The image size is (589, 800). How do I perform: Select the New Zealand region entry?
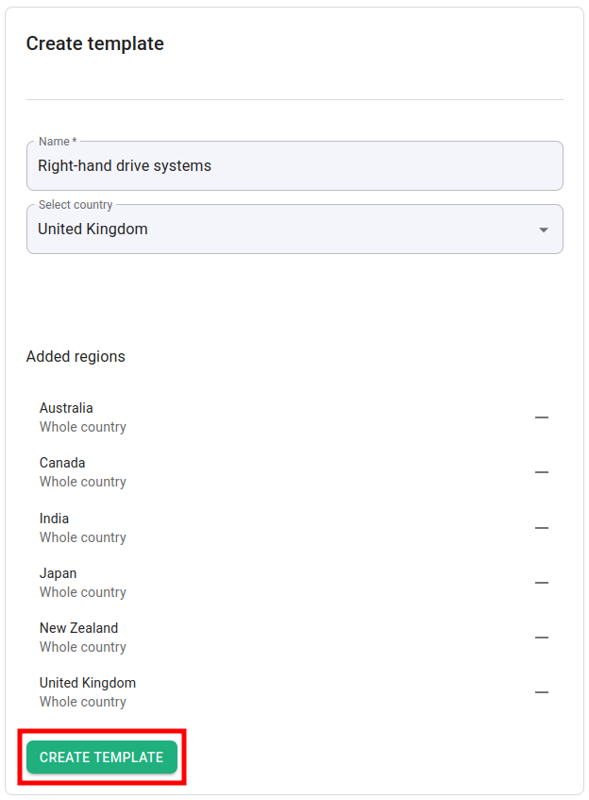pos(79,628)
